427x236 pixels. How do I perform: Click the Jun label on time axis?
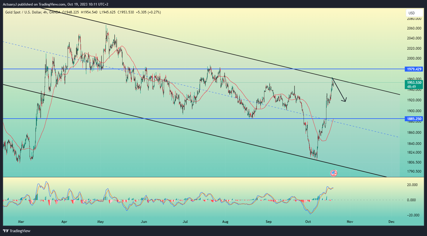pos(144,222)
